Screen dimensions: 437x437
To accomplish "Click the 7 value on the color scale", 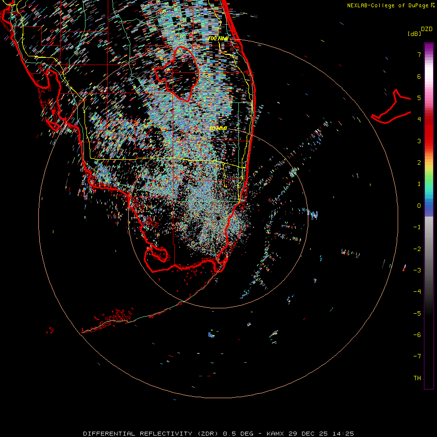I will tap(419, 54).
